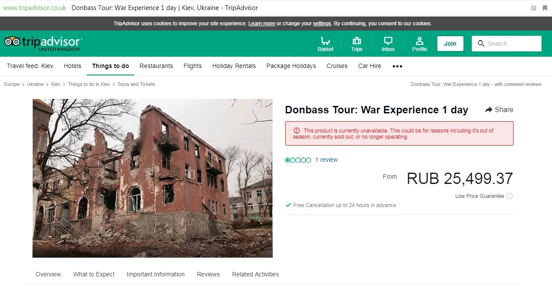Toggle the reader view icon in the address bar
Image resolution: width=552 pixels, height=296 pixels.
pyautogui.click(x=534, y=8)
